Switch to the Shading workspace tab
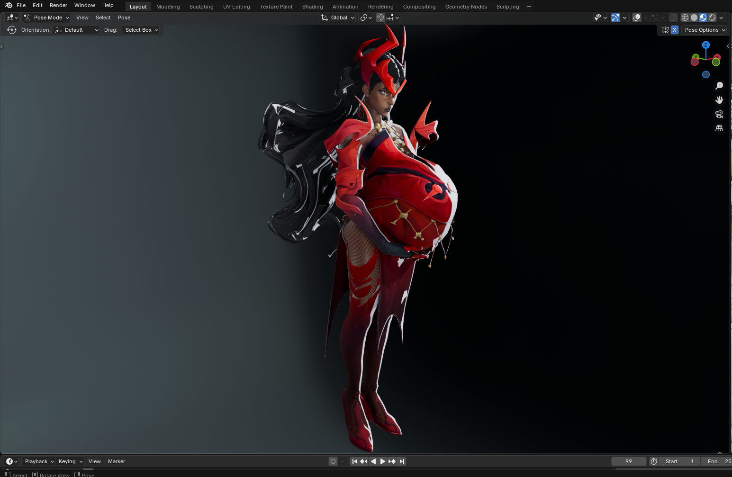The image size is (732, 477). tap(313, 7)
